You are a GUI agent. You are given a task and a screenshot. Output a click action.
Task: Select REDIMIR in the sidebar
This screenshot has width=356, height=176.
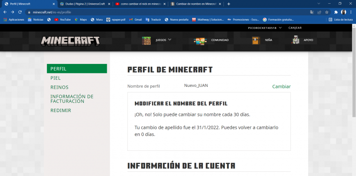point(60,111)
